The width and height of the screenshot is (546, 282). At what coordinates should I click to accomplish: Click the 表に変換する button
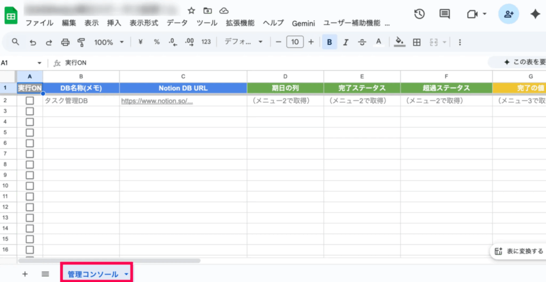(x=519, y=251)
